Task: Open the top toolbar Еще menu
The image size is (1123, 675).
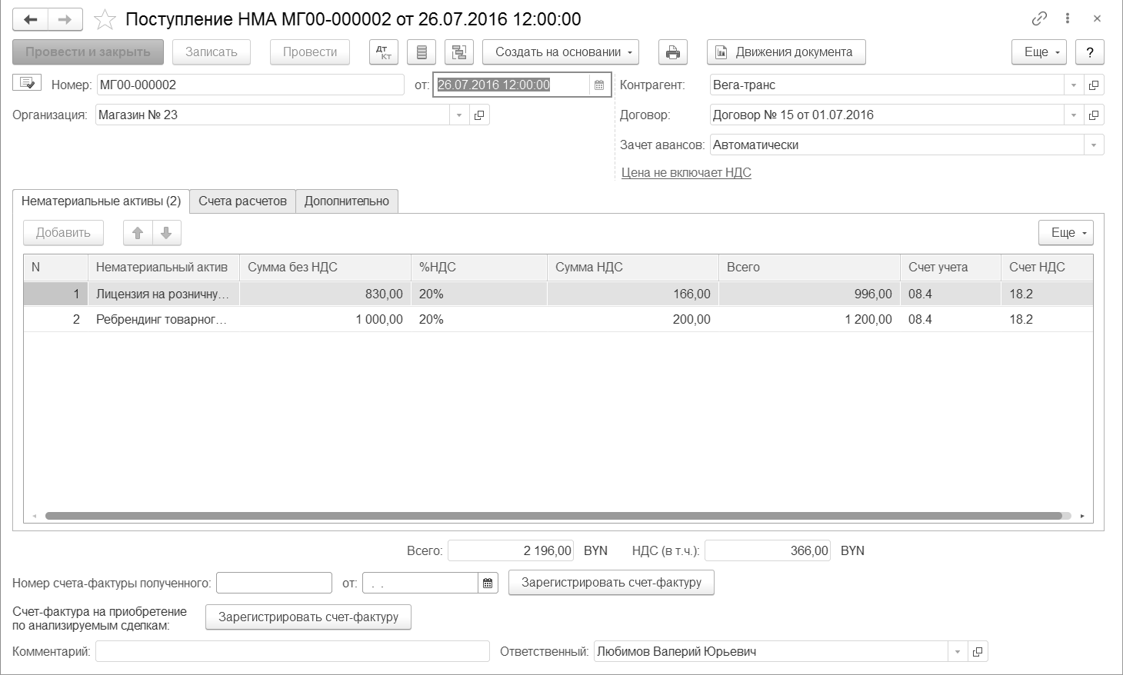Action: 1039,52
